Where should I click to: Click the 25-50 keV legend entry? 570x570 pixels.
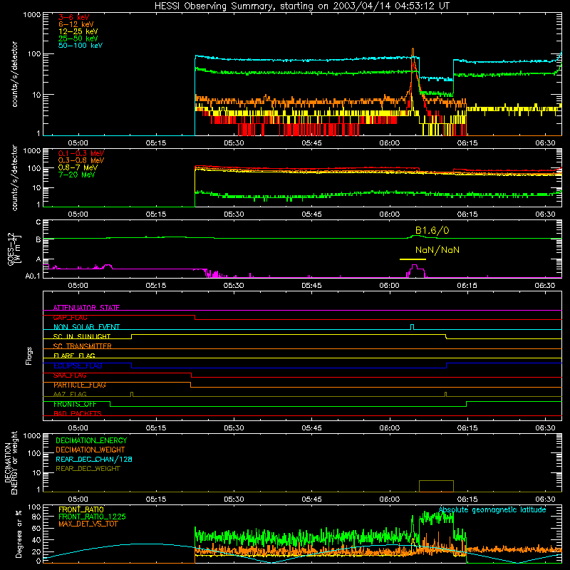point(78,38)
